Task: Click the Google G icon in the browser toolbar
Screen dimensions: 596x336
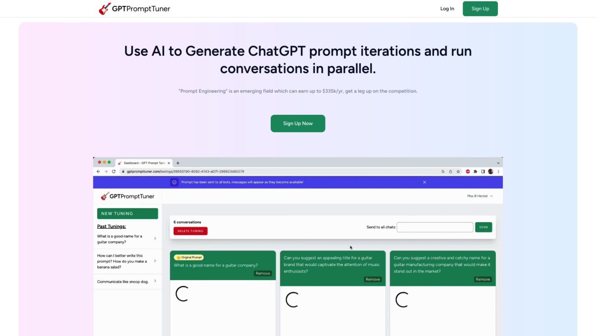Action: 442,171
